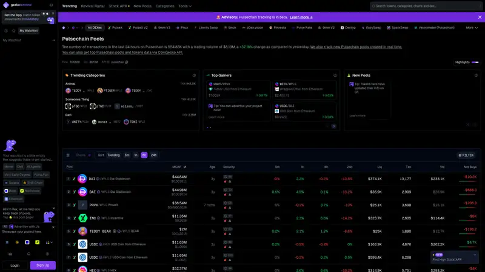This screenshot has width=485, height=272.
Task: Click the next arrow in Top Gainers
Action: point(334,126)
